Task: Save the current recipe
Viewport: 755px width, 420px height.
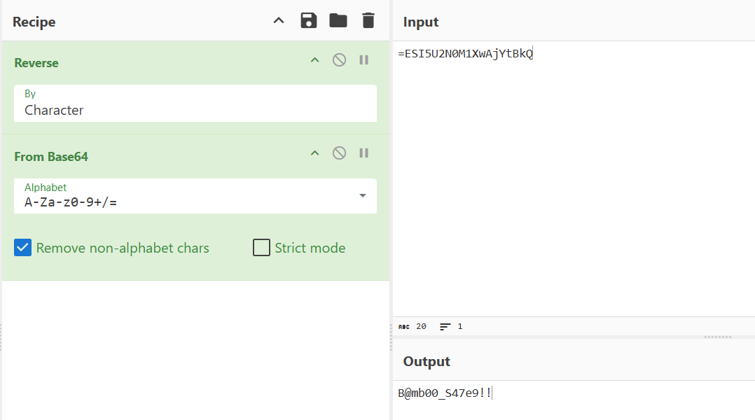Action: pyautogui.click(x=309, y=21)
